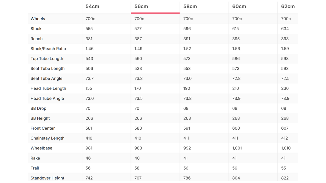Click the Wheelbase row label
This screenshot has width=326, height=183.
point(41,148)
